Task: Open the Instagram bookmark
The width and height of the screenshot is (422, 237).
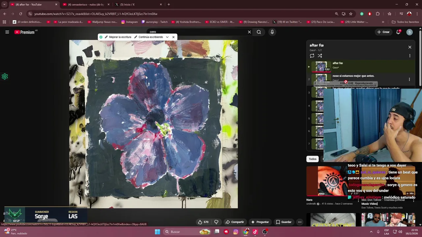Action: (x=130, y=22)
